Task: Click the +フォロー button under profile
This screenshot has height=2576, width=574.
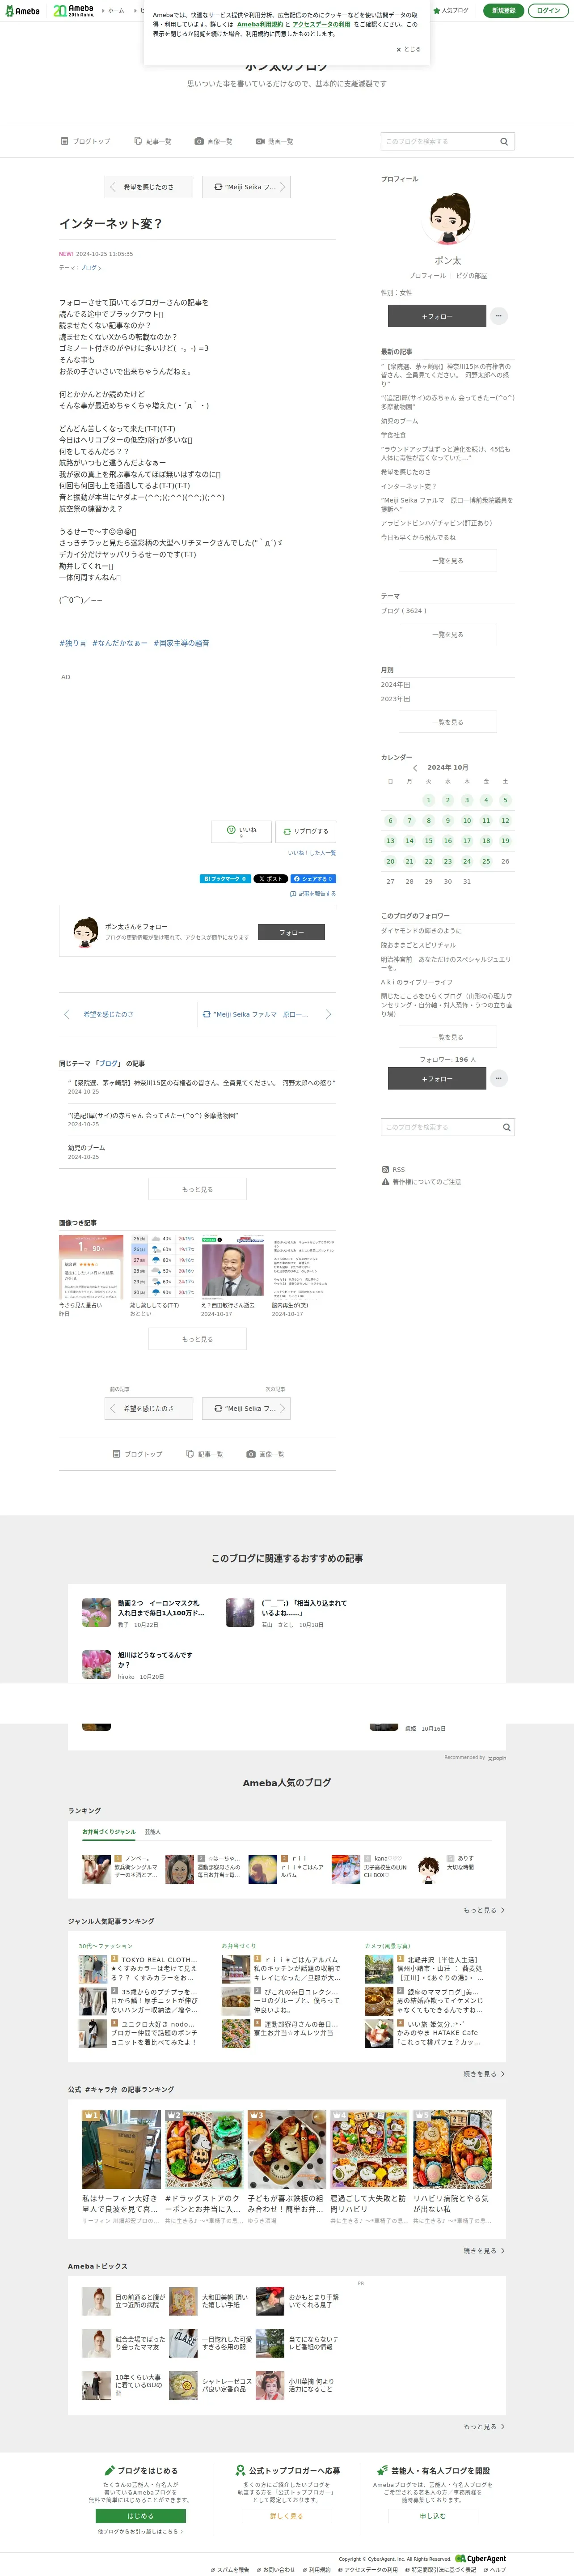Action: pyautogui.click(x=436, y=316)
